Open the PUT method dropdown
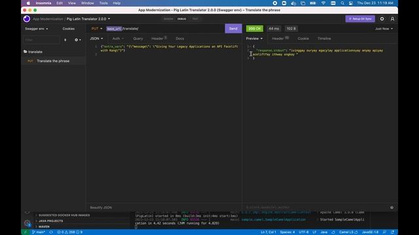Image resolution: width=419 pixels, height=235 pixels. 97,29
